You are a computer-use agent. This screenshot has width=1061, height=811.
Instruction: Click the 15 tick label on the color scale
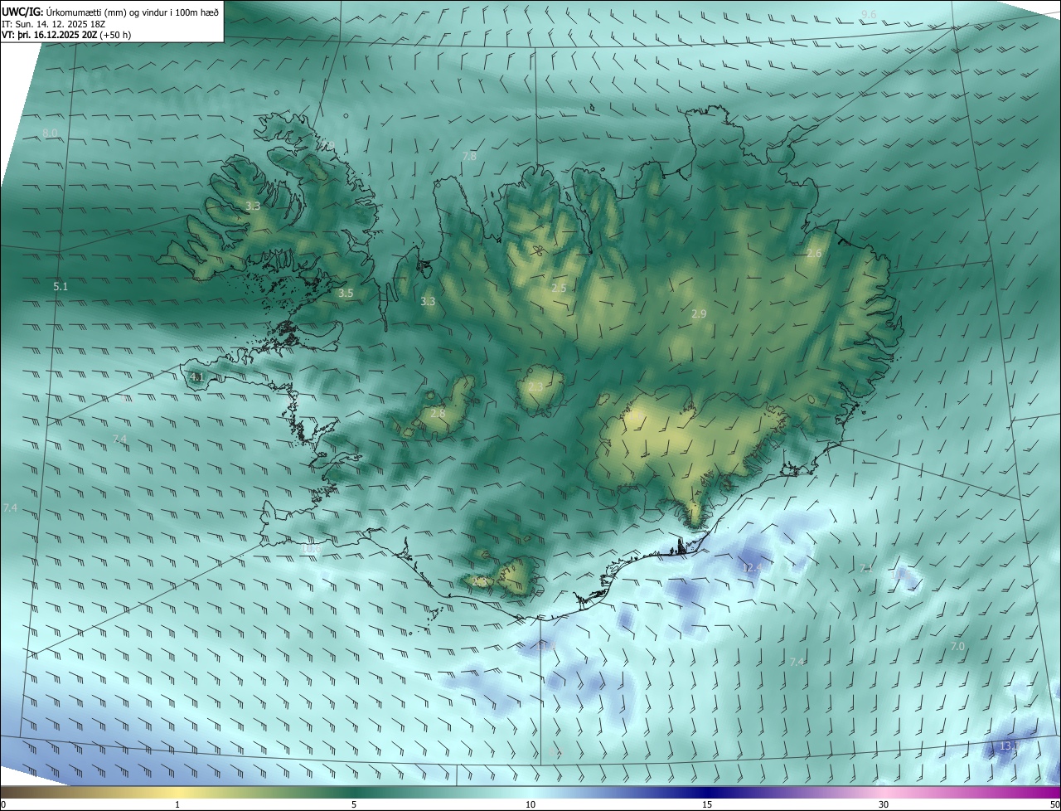707,804
